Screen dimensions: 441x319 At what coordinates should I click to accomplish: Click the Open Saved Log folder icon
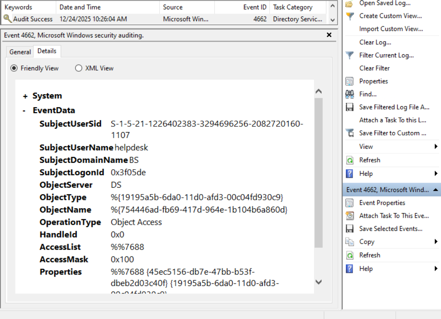coord(349,3)
